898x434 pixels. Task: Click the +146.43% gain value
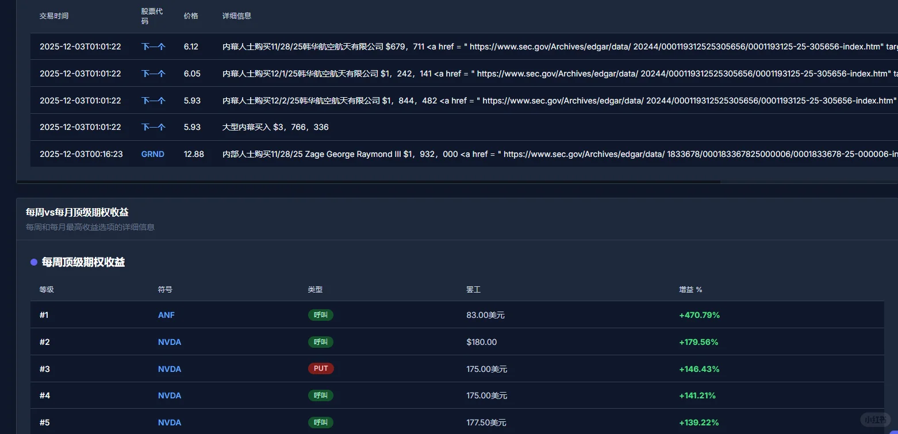(x=699, y=369)
